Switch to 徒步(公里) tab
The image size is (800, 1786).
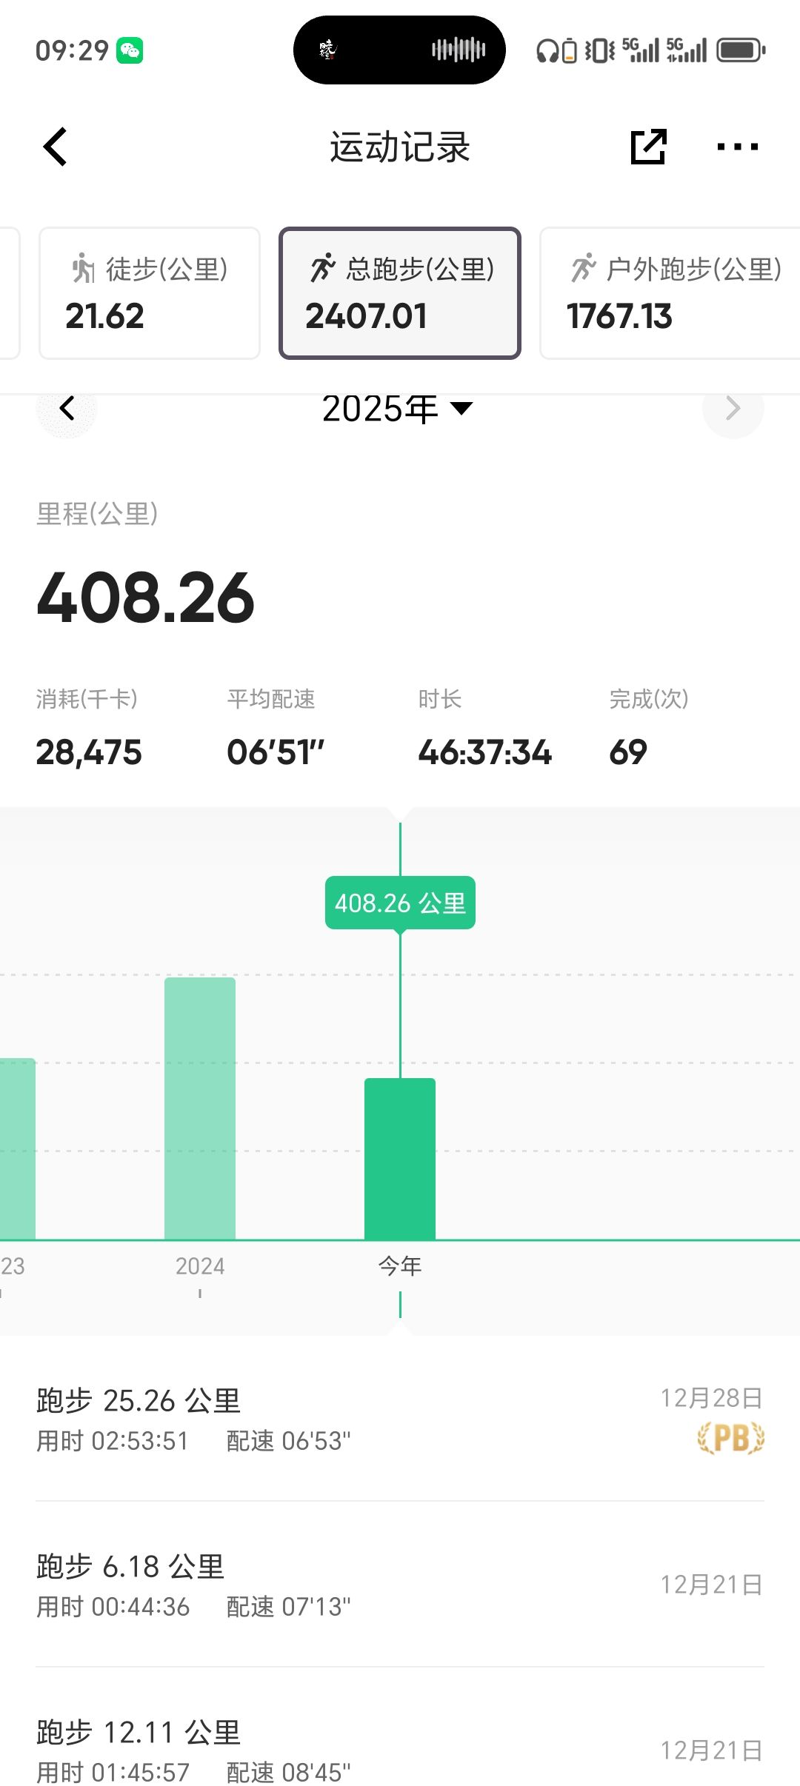click(x=149, y=293)
